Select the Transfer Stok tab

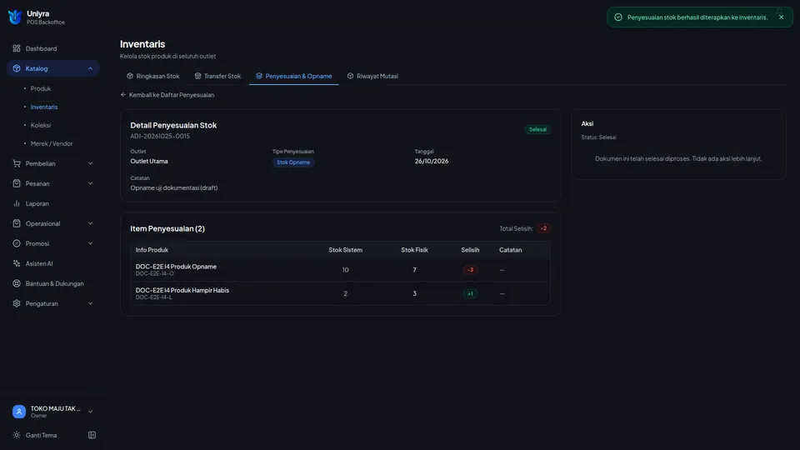[x=217, y=76]
